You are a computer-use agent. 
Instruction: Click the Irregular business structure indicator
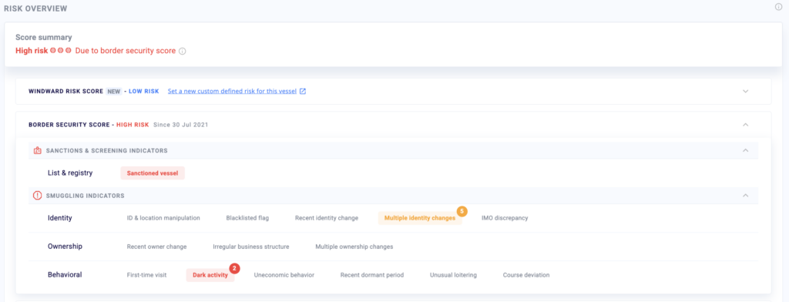pos(251,247)
